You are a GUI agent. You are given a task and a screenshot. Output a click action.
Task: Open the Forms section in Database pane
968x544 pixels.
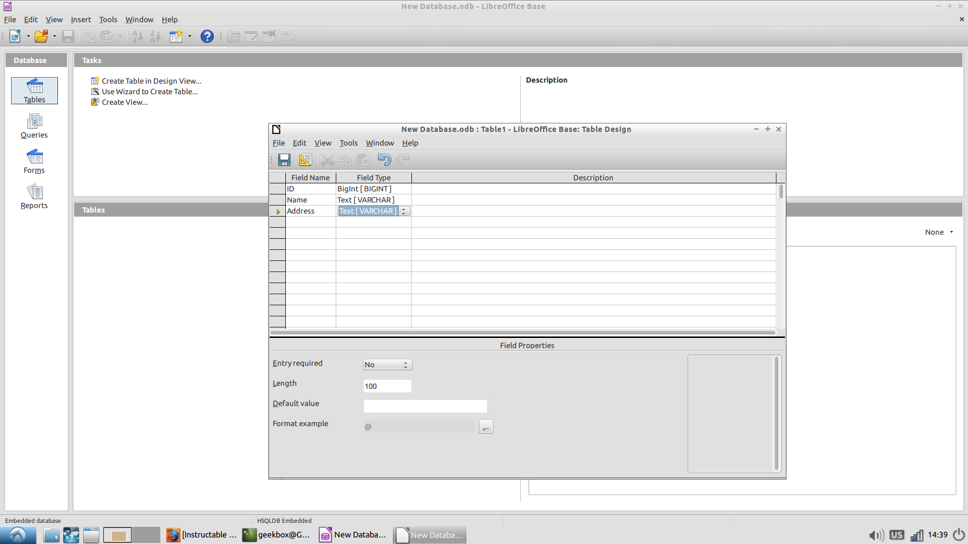[34, 161]
